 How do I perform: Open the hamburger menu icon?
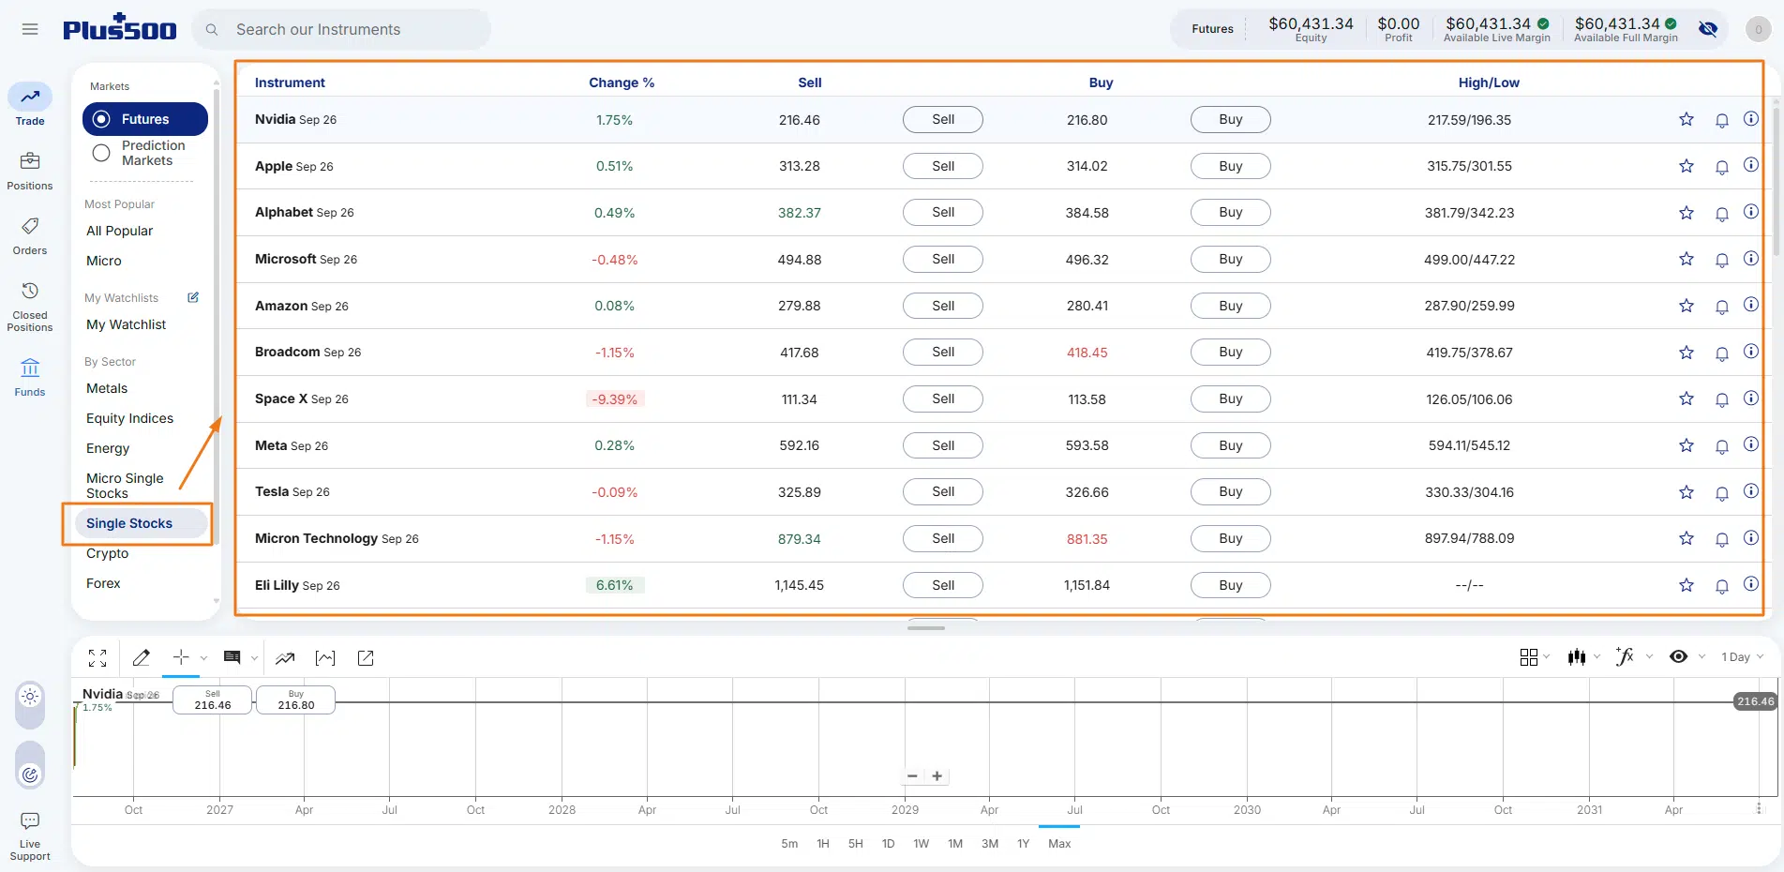coord(30,29)
